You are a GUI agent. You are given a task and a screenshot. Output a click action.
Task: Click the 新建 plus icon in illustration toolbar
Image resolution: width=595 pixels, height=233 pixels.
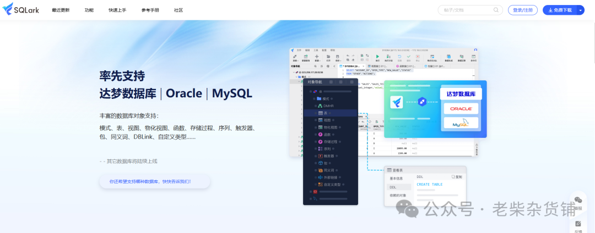(317, 57)
